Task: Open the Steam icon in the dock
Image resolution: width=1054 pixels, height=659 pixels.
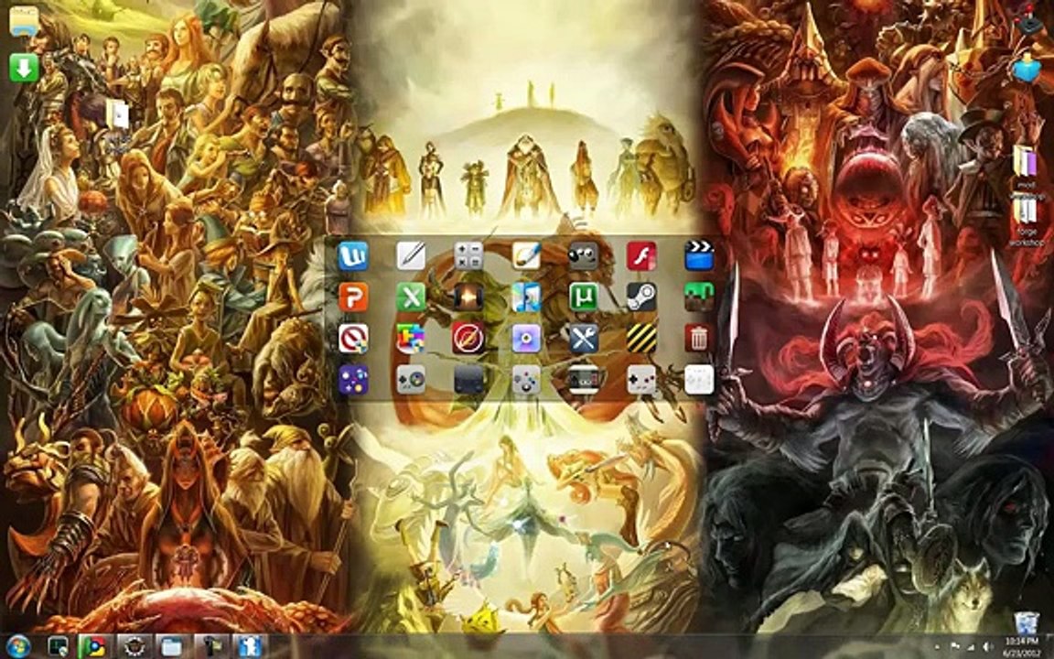Action: point(641,297)
